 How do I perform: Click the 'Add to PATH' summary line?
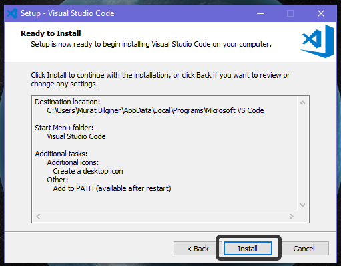[x=112, y=188]
